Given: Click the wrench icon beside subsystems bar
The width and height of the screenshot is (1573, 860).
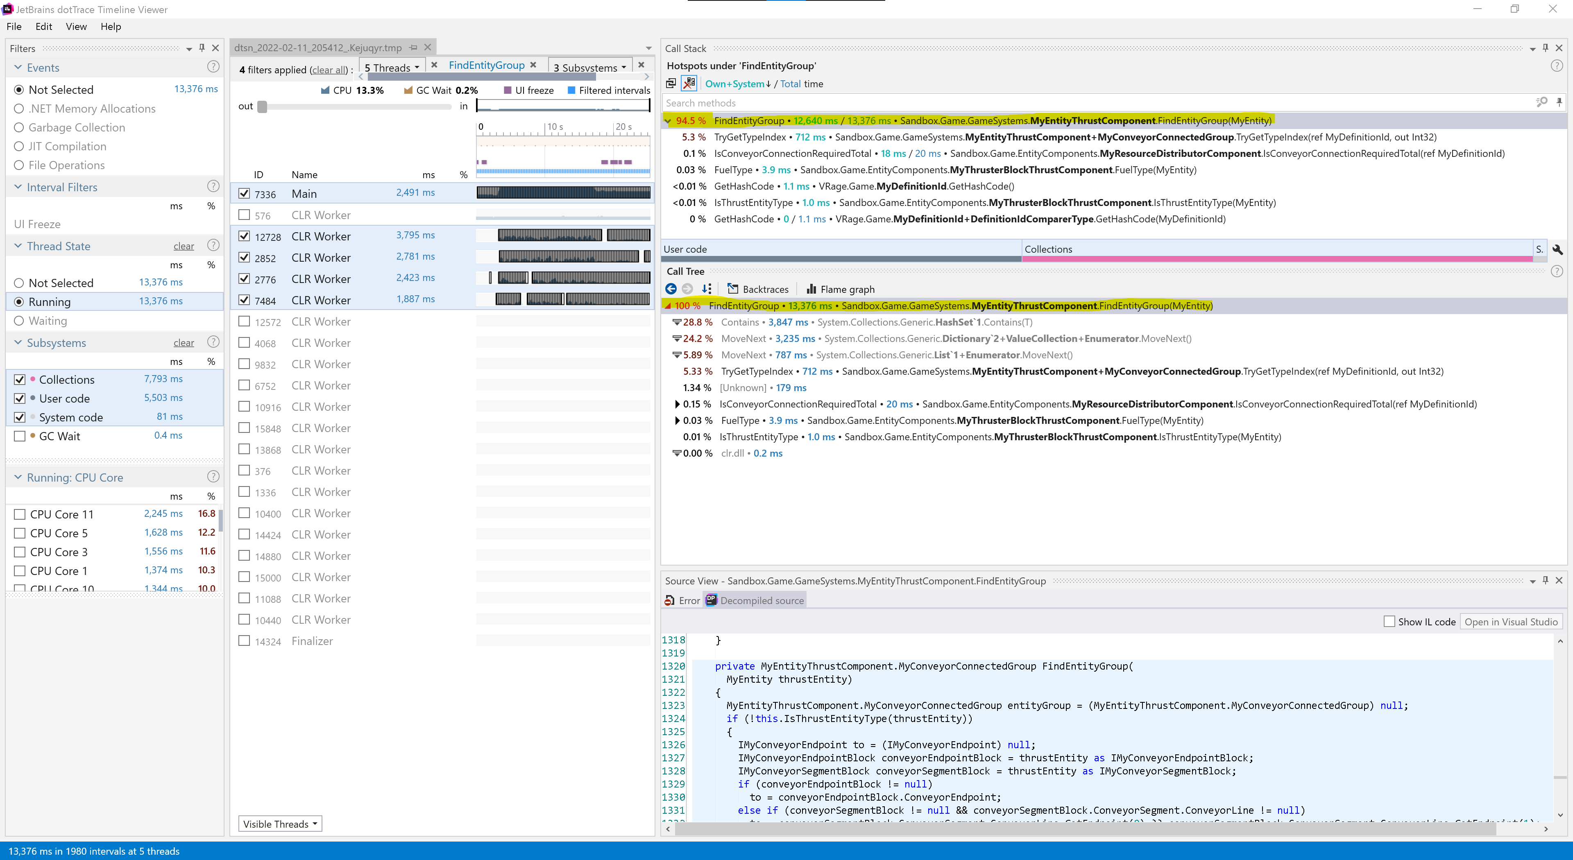Looking at the screenshot, I should (1557, 249).
